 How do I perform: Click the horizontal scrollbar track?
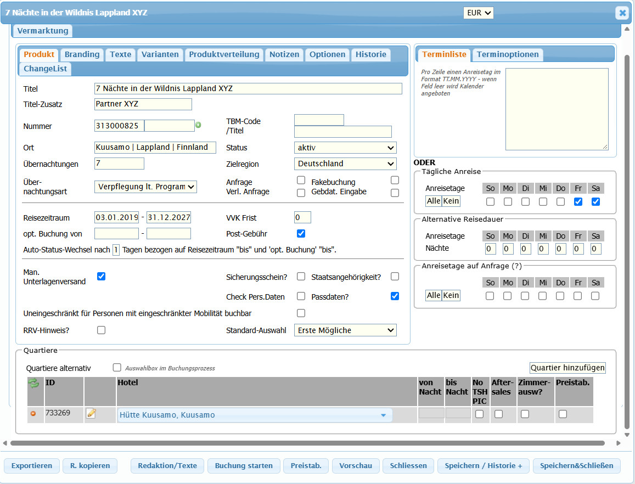click(x=308, y=443)
